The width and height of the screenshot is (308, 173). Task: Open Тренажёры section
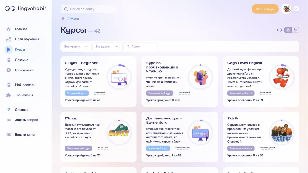pos(24,95)
